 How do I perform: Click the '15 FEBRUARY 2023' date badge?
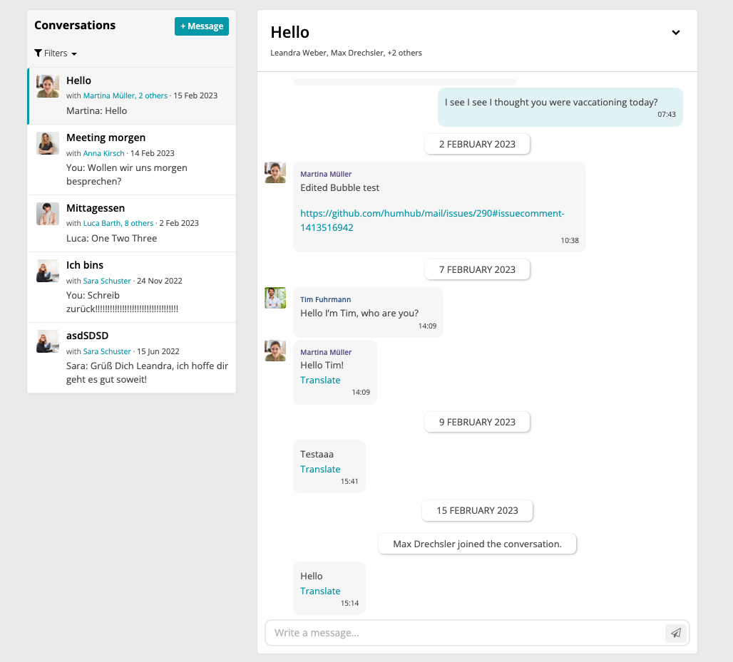click(477, 511)
